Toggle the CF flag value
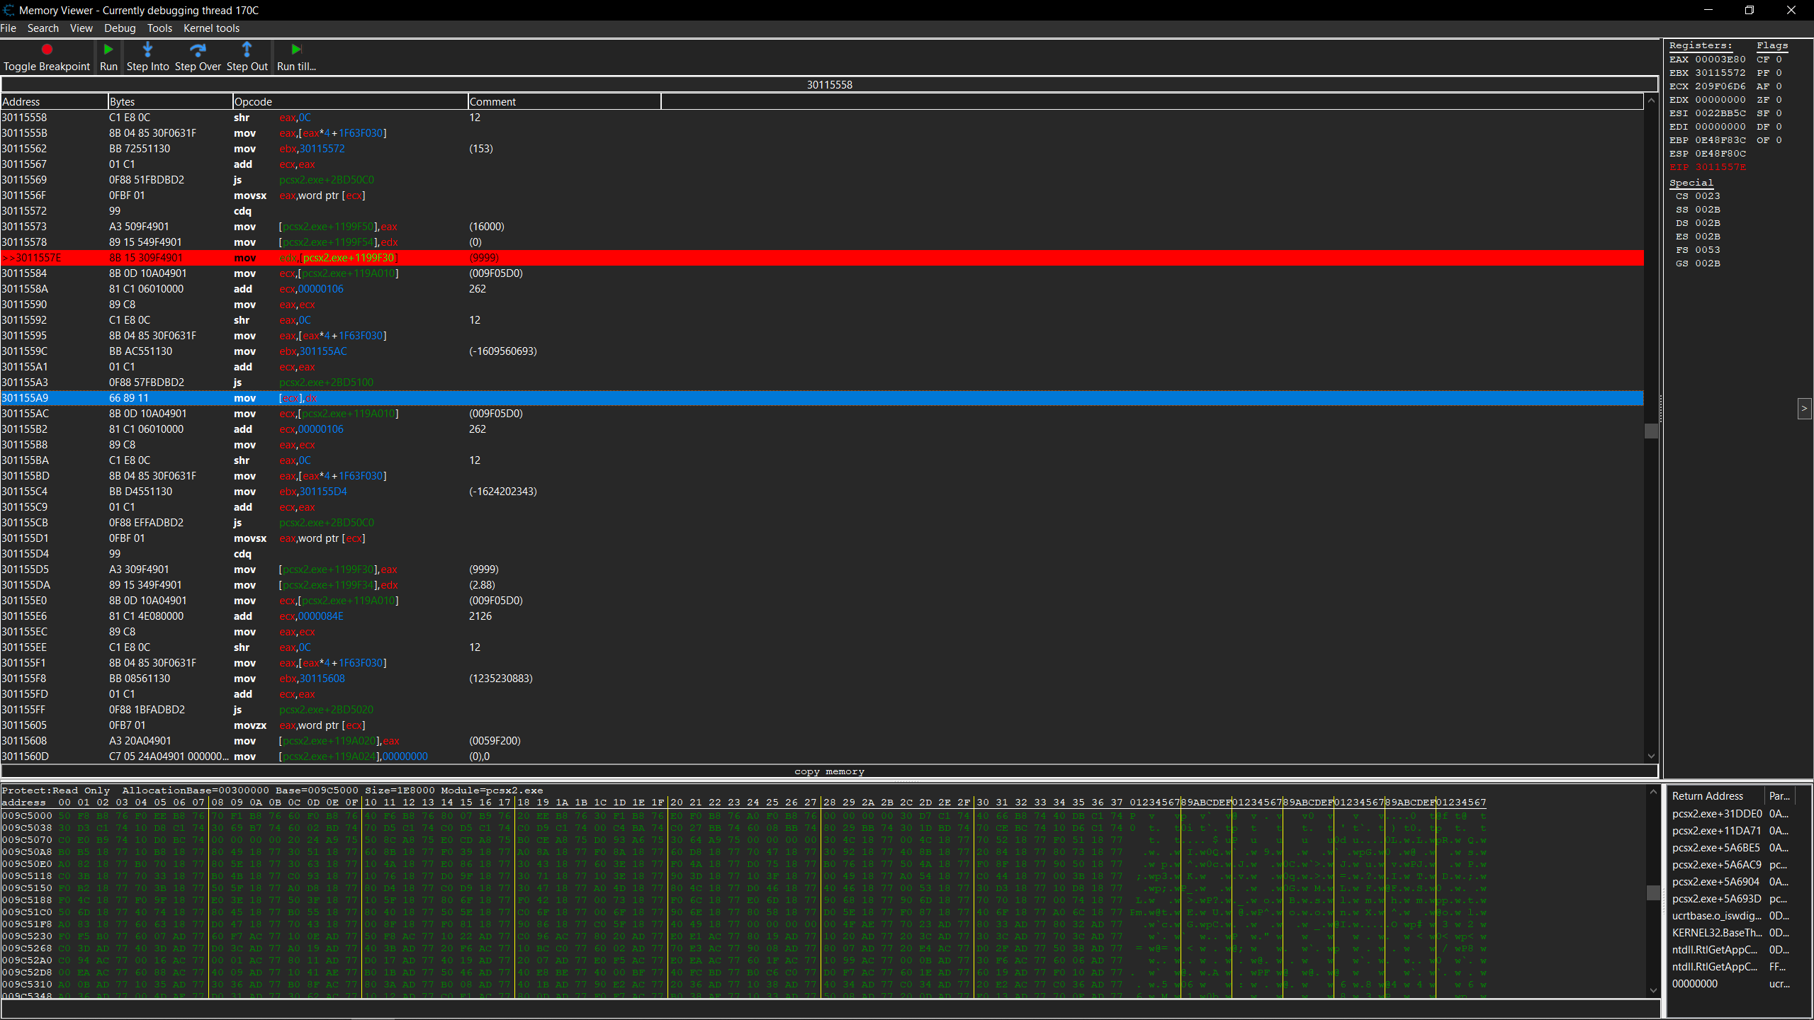Screen dimensions: 1814x1020 [1779, 59]
